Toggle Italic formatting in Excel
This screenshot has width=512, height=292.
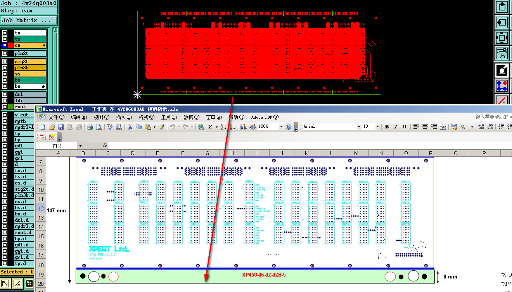coord(396,127)
